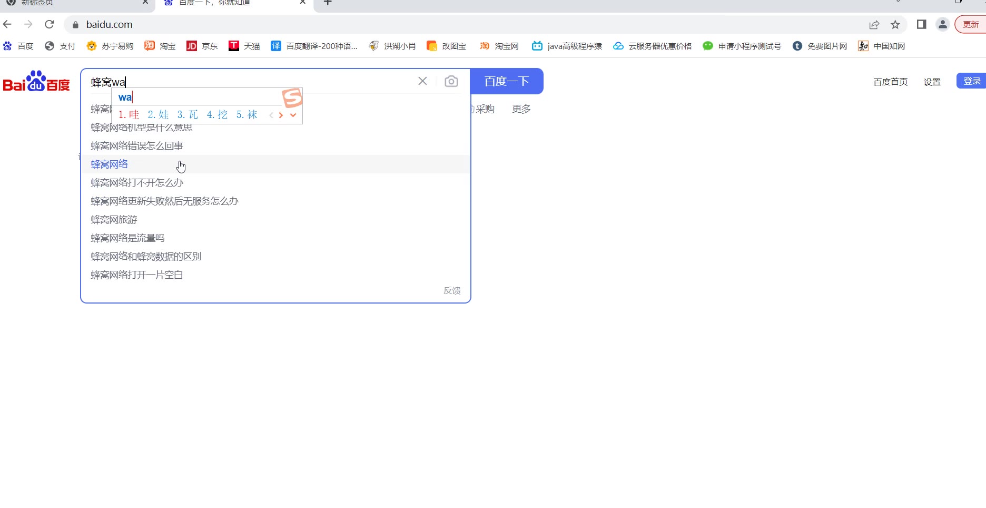Choose IME candidate 3 瓦
The height and width of the screenshot is (508, 986).
(x=188, y=114)
